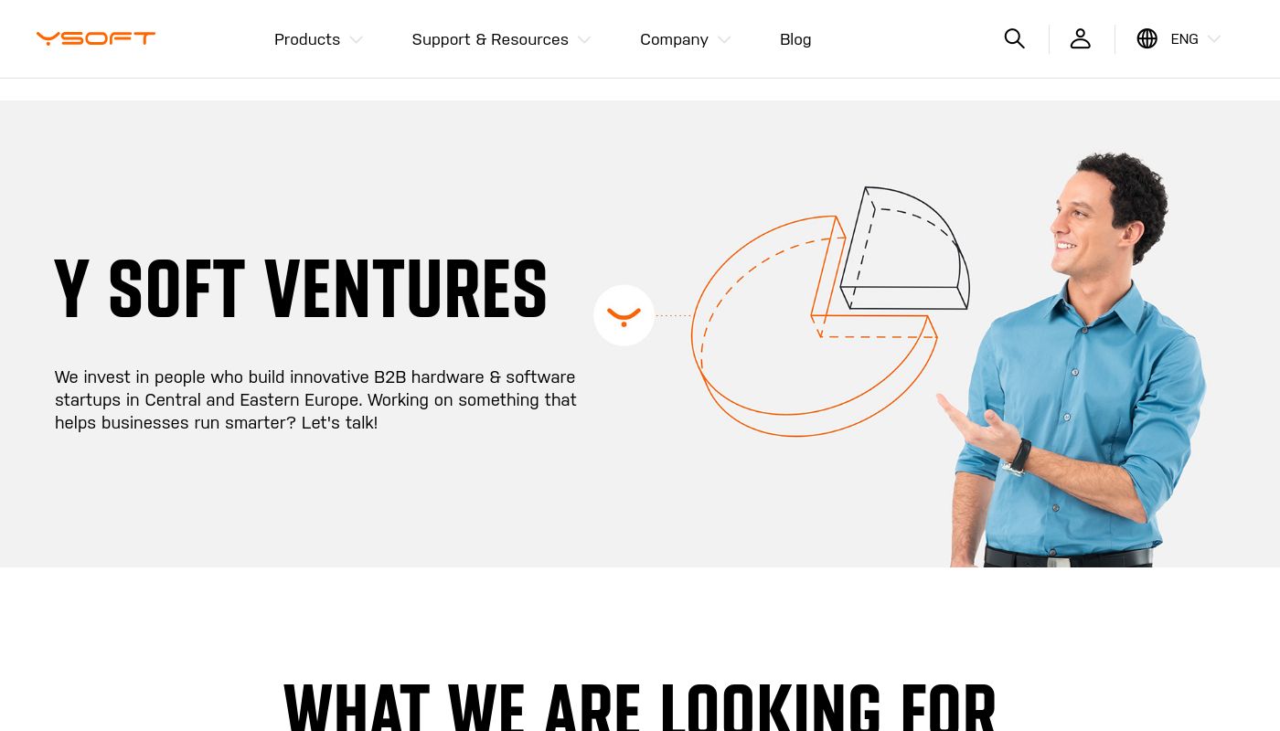Click the Y Soft logo
The image size is (1280, 731).
96,38
